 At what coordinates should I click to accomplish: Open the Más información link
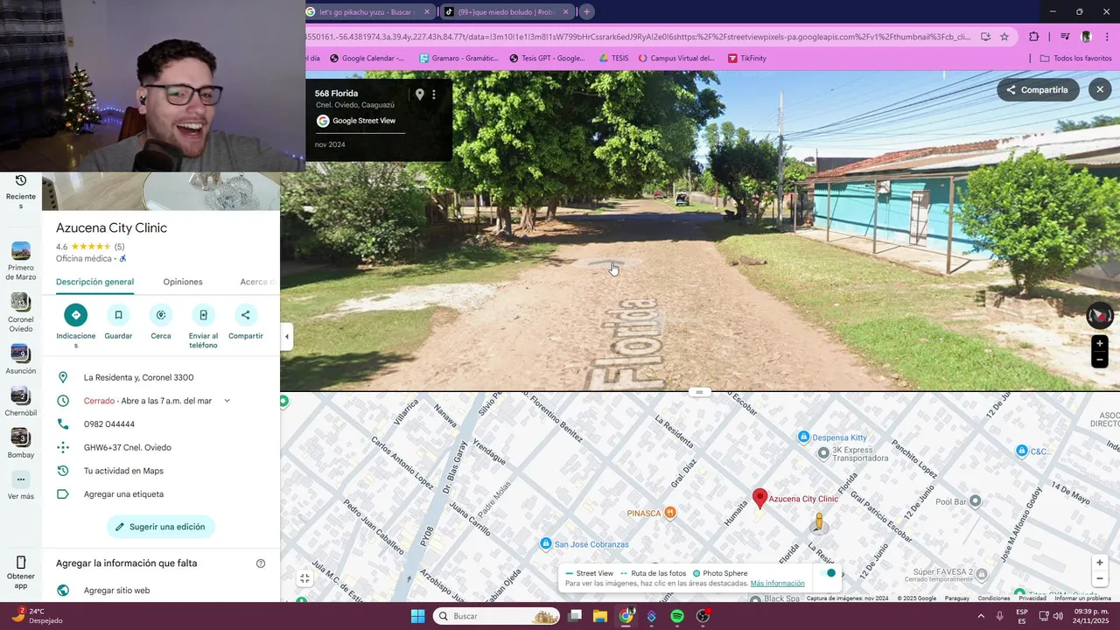point(777,584)
